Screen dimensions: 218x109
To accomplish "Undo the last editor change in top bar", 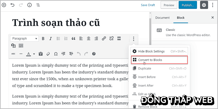I will 12,5.
